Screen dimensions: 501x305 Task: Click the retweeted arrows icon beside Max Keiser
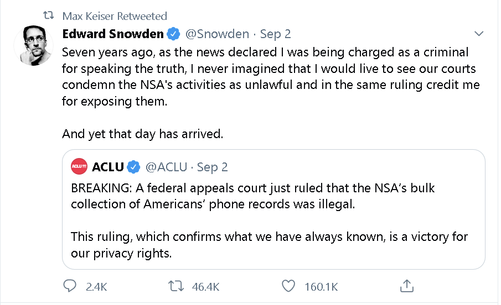pyautogui.click(x=49, y=15)
